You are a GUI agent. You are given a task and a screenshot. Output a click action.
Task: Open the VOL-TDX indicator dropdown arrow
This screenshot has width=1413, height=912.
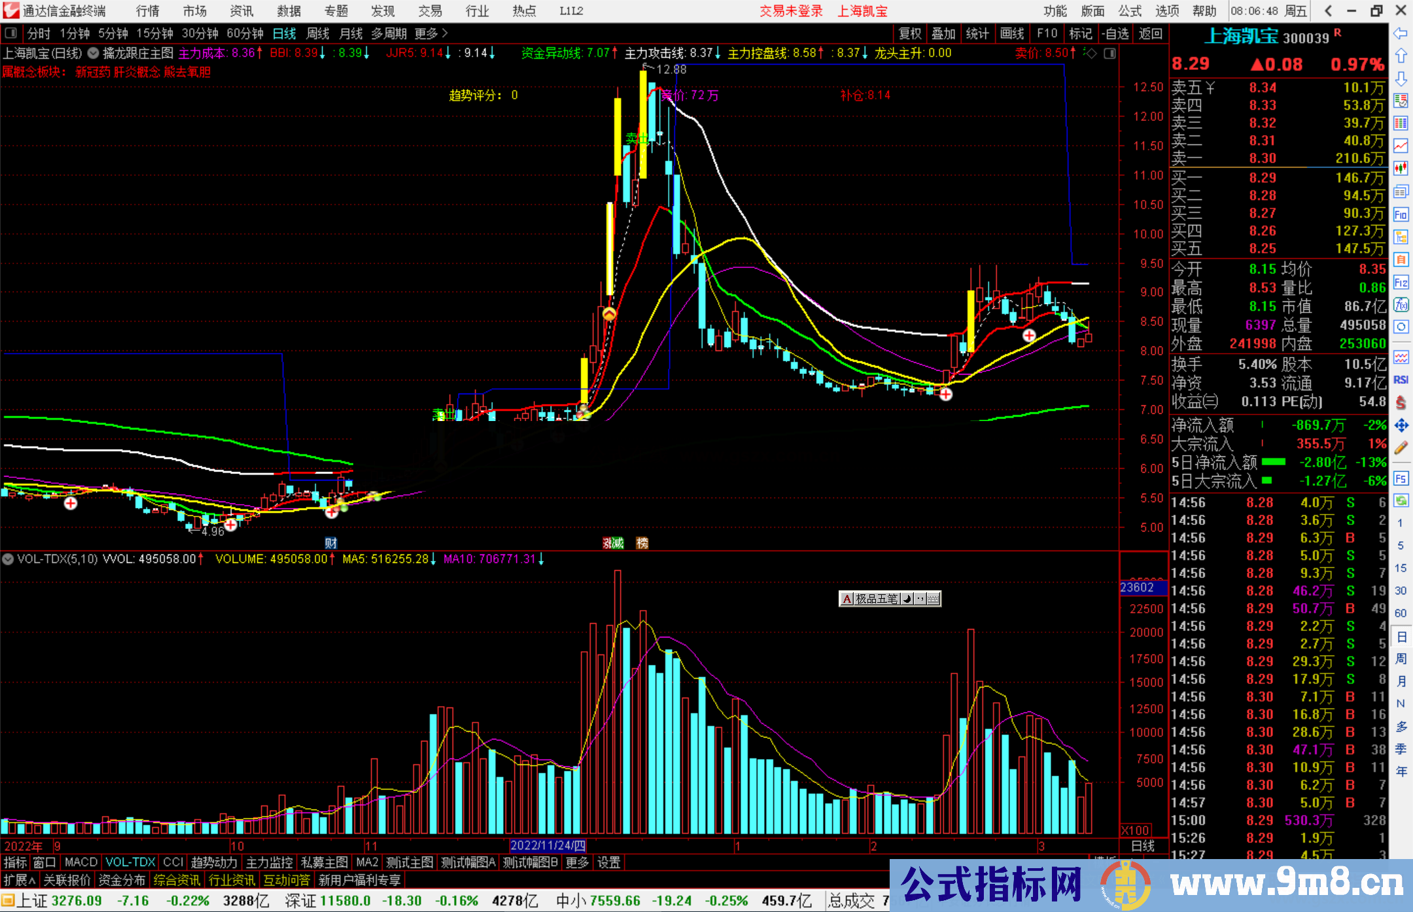click(8, 559)
